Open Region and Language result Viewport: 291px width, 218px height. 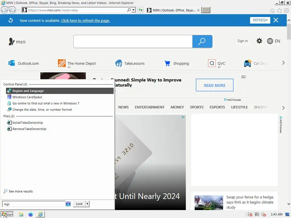tap(60, 91)
